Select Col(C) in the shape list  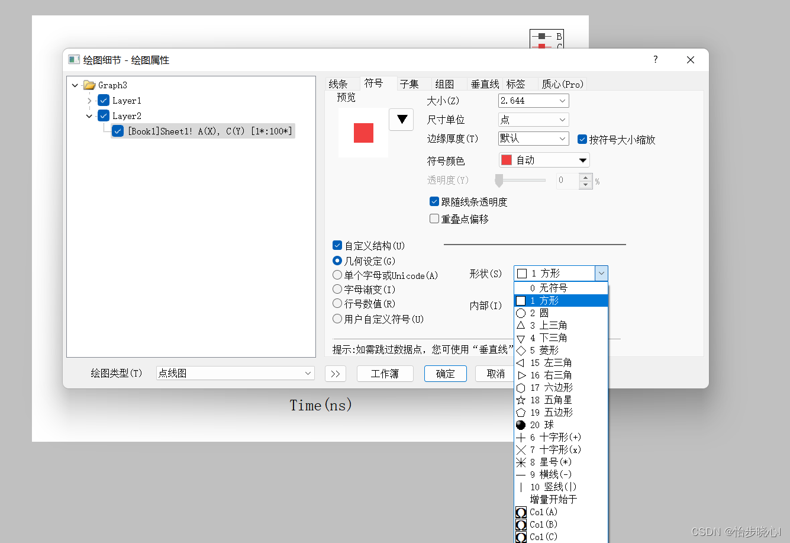coord(561,536)
